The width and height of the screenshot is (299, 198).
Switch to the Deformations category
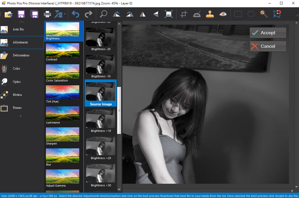[21, 55]
